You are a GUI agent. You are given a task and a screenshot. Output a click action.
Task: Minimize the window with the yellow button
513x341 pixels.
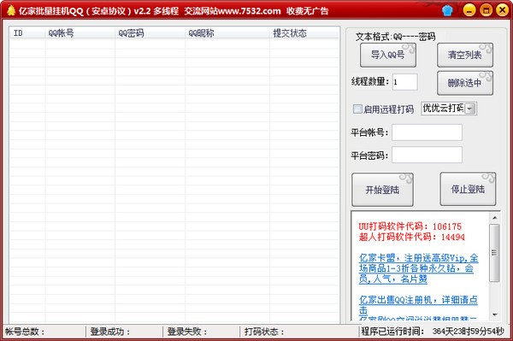click(469, 10)
